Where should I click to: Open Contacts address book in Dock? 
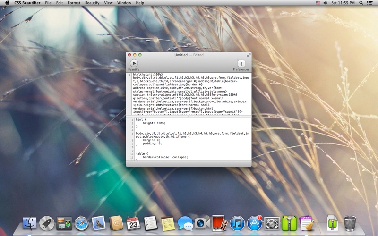click(116, 223)
